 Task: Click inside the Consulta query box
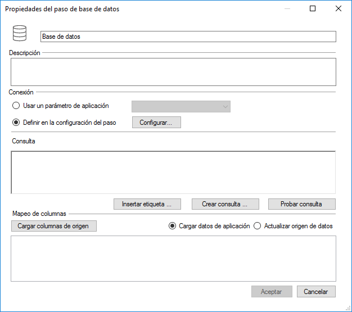pos(173,173)
